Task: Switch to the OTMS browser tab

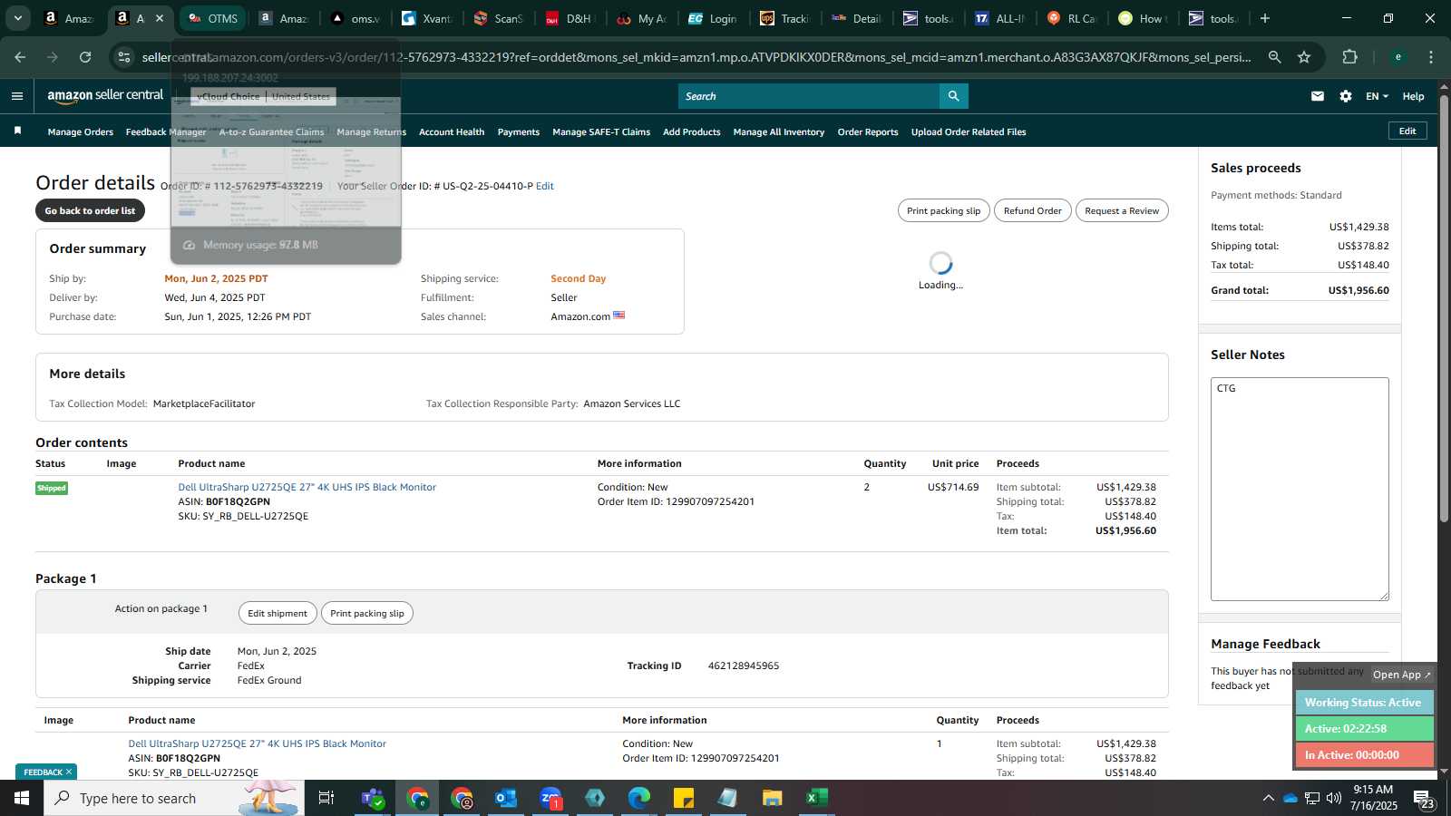Action: pos(211,18)
